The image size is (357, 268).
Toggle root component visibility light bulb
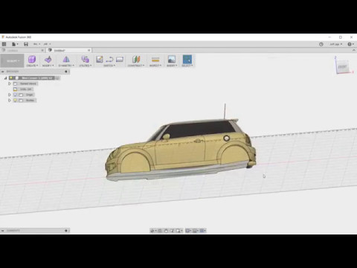[11, 78]
